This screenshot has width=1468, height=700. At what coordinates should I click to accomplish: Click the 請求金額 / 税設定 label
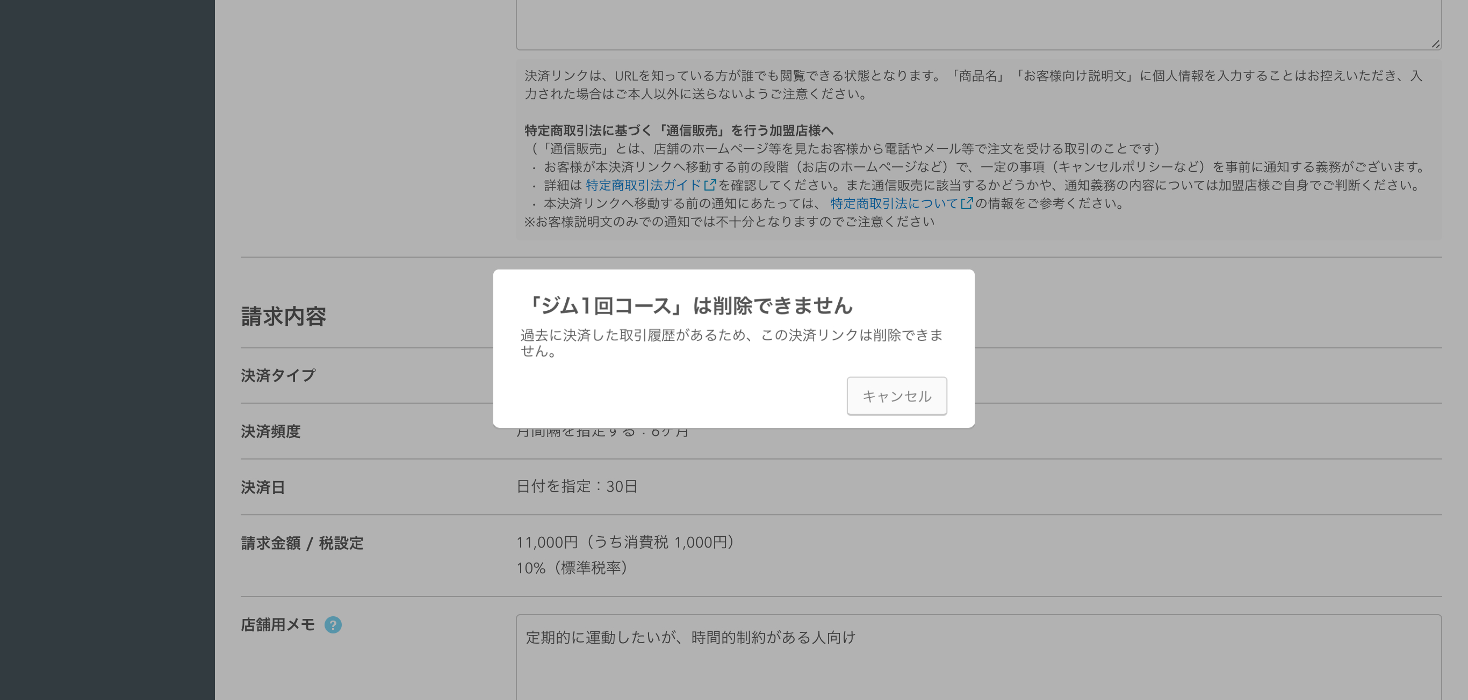(x=302, y=542)
